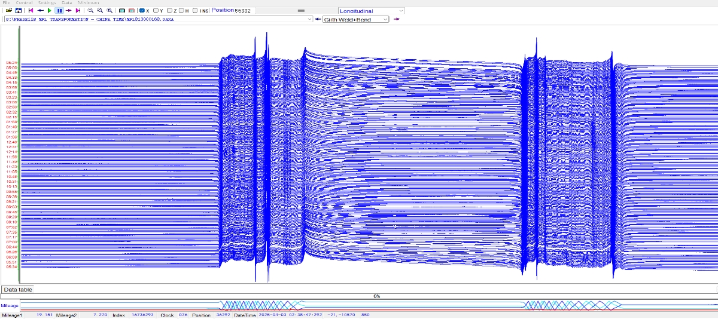Open the Girth Weld+Bend feature dropdown
718x319 pixels.
coord(356,19)
